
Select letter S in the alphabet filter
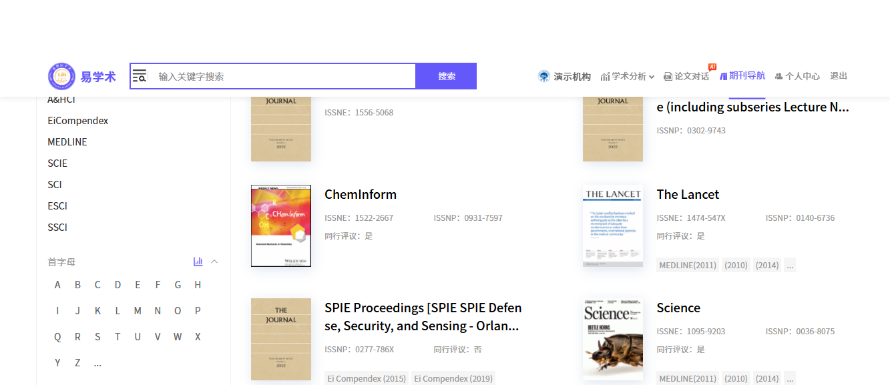point(97,337)
